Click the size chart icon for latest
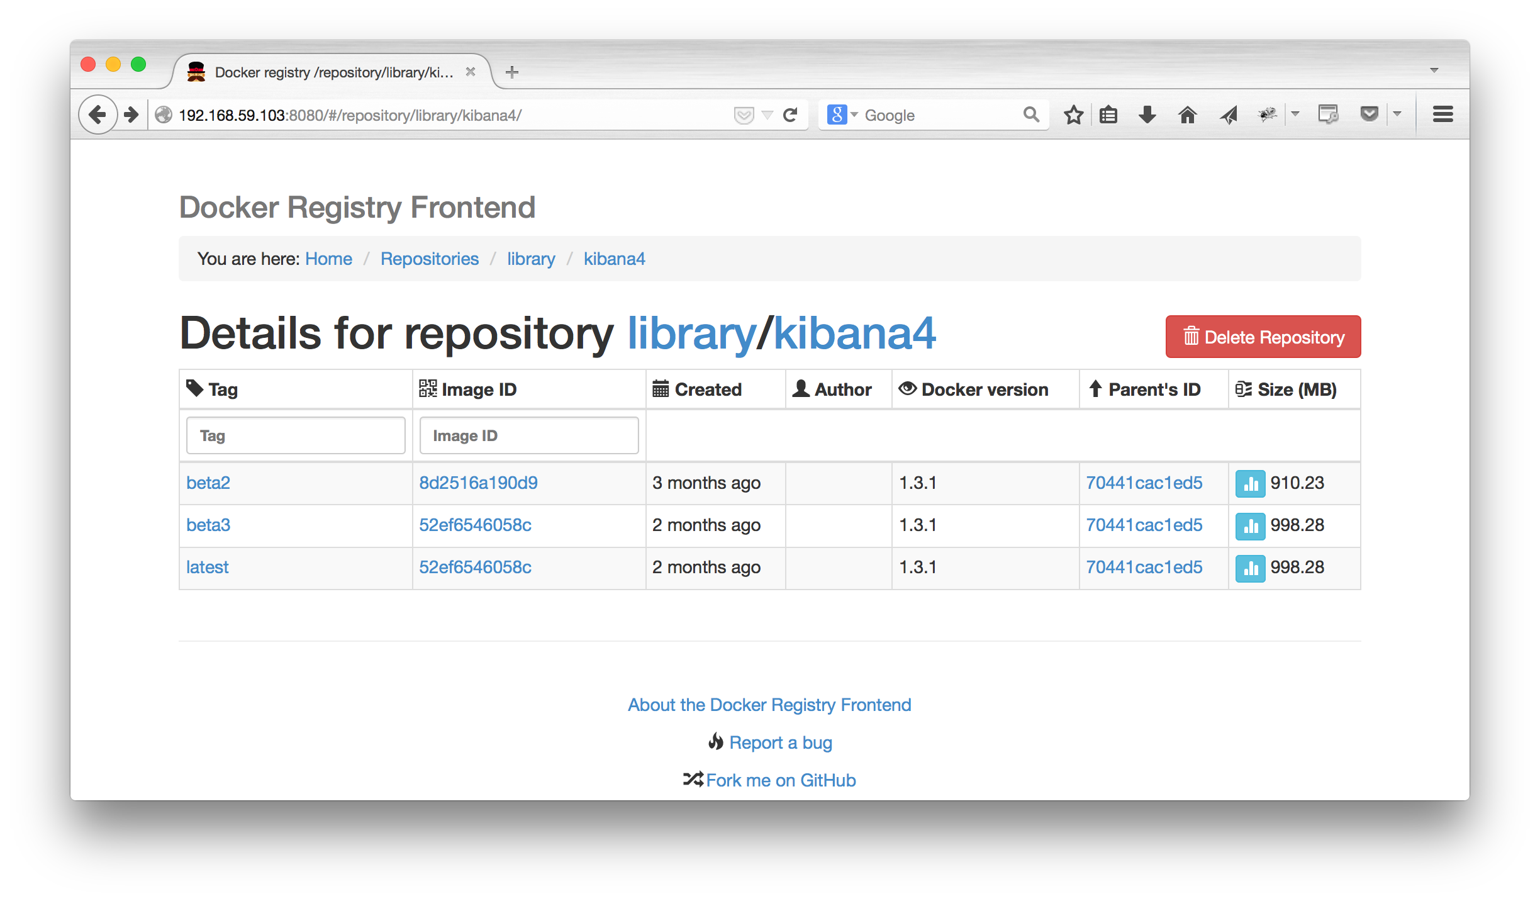Screen dimensions: 1540x901 [x=1249, y=568]
